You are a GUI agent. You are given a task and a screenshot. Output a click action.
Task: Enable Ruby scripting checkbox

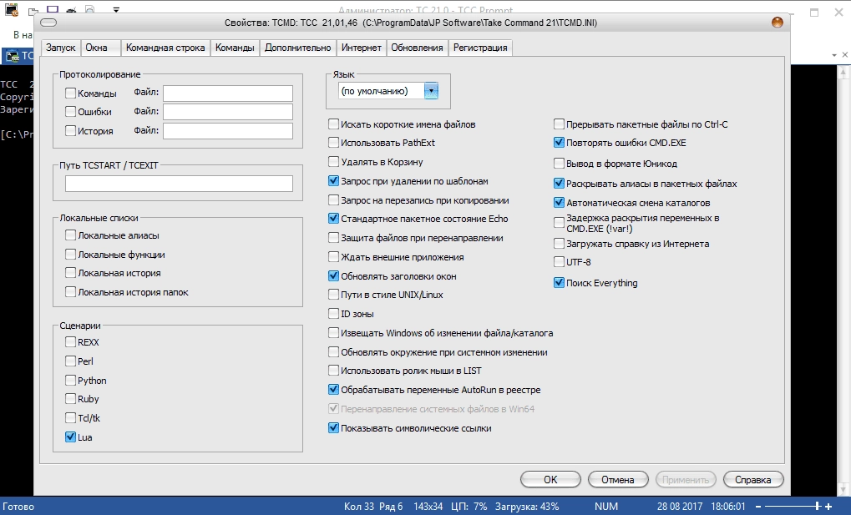click(x=70, y=398)
